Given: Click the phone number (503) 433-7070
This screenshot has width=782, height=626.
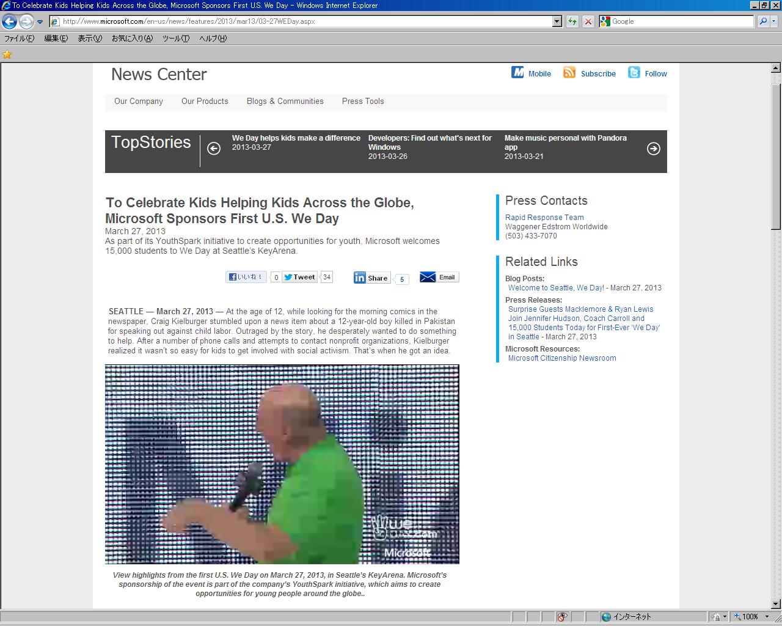Looking at the screenshot, I should (x=531, y=236).
